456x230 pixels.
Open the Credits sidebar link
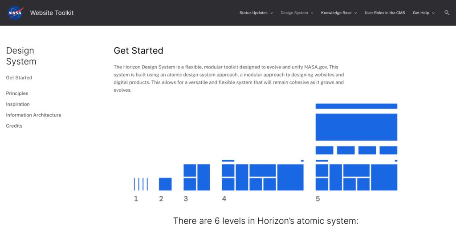click(x=14, y=126)
